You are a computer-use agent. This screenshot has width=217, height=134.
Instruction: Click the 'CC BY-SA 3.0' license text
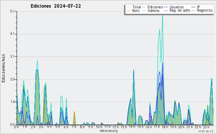206,131
